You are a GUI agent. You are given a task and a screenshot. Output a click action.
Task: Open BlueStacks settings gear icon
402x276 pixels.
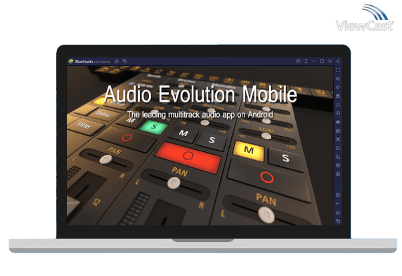point(338,195)
